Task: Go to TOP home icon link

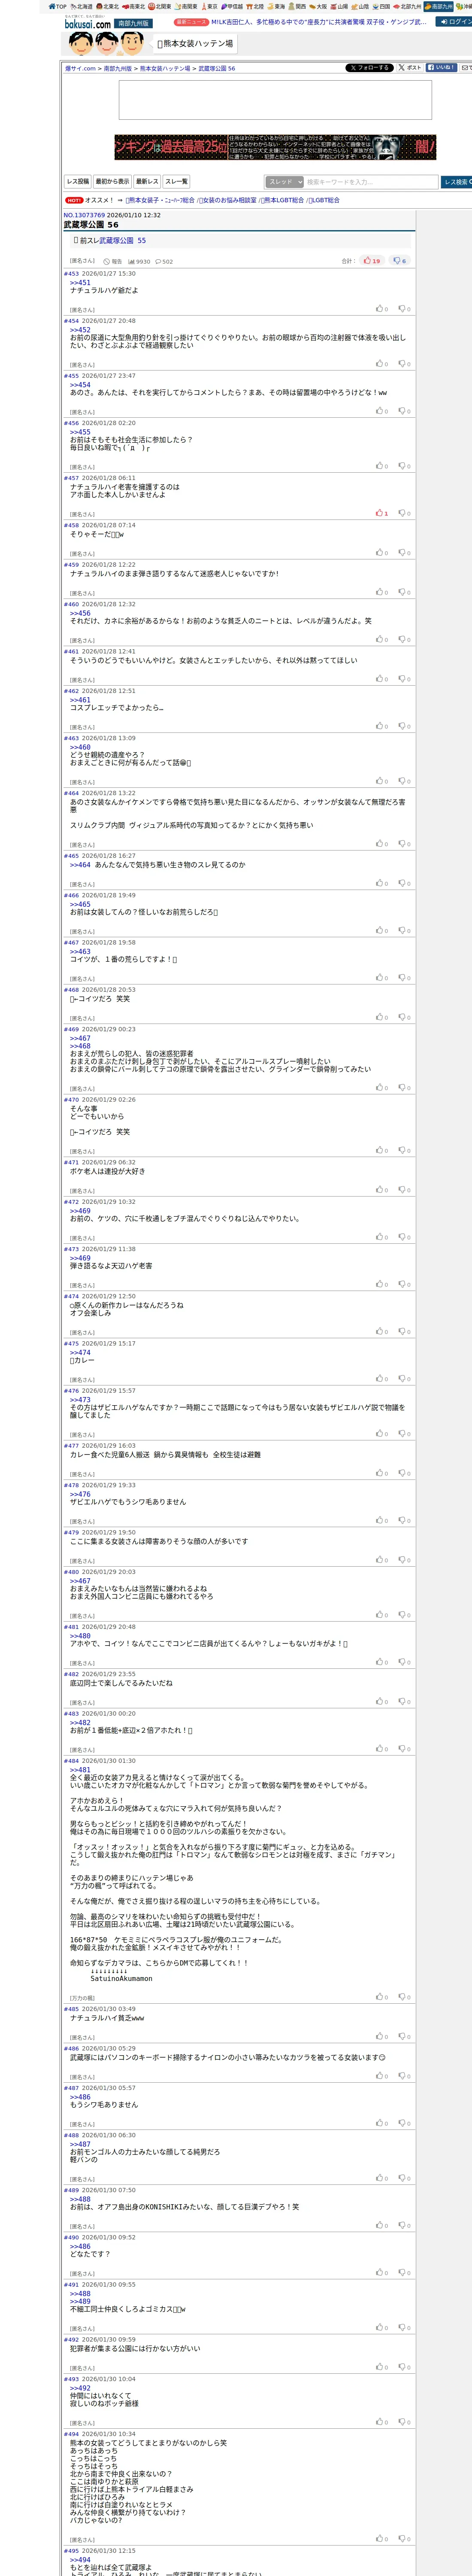Action: click(x=57, y=6)
